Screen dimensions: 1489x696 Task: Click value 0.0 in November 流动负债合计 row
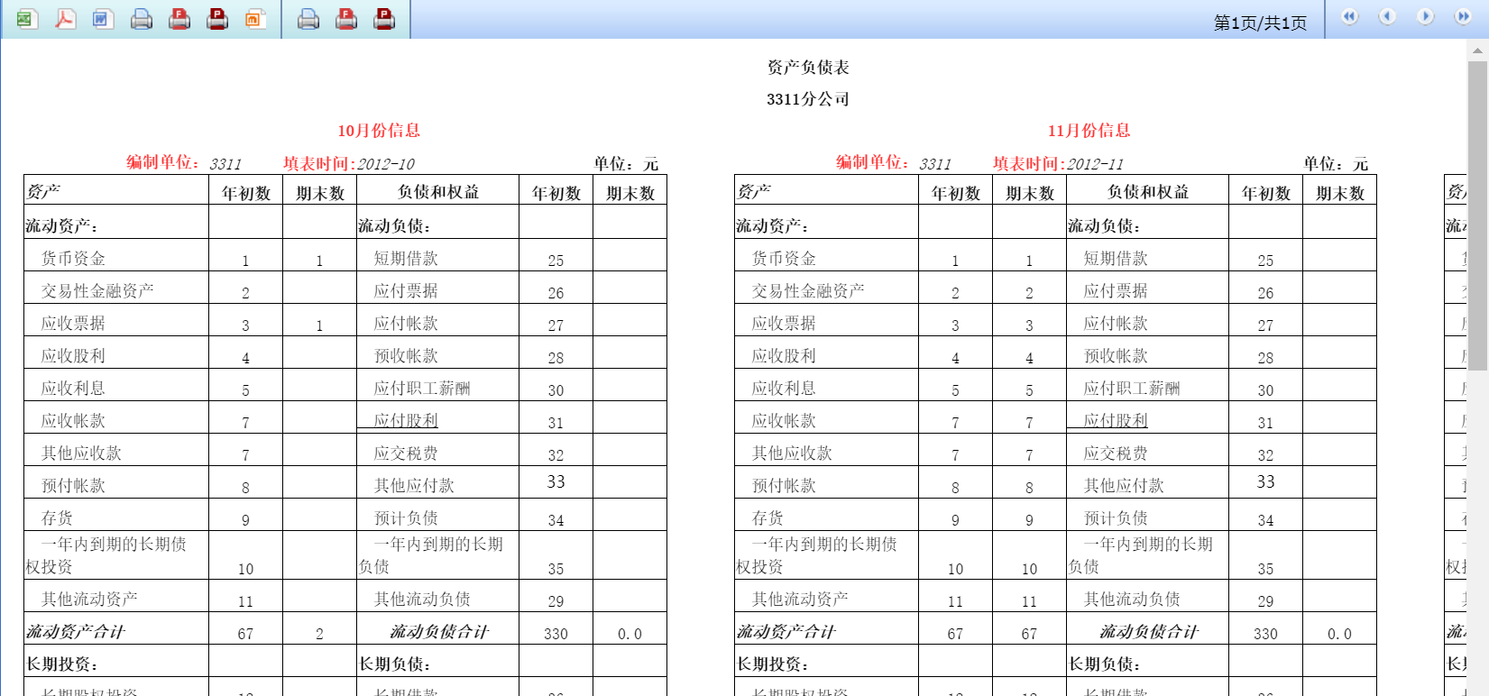1339,634
